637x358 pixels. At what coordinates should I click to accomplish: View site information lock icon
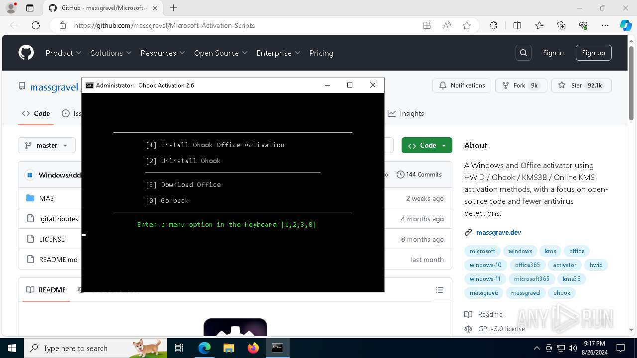pyautogui.click(x=63, y=25)
